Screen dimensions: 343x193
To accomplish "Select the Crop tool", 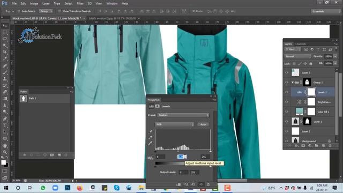I will tap(5, 53).
